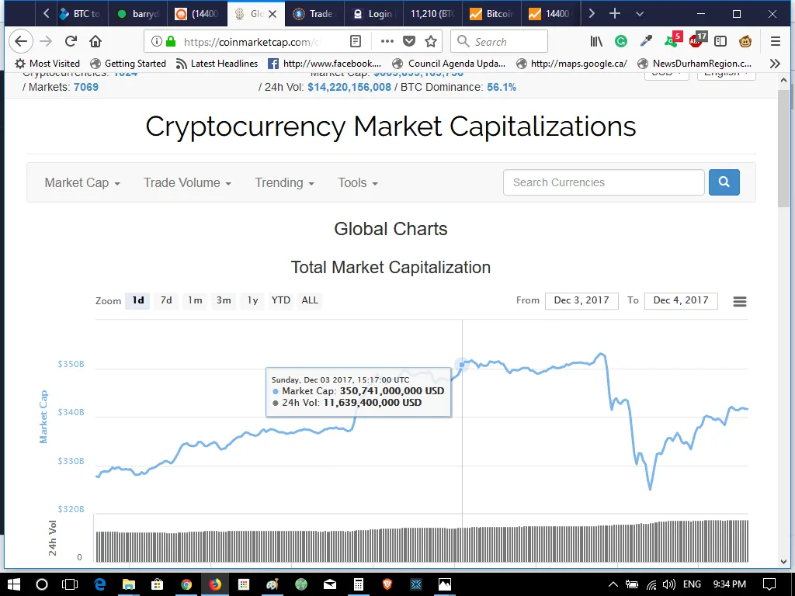795x596 pixels.
Task: Click the Greasemonkey monkey icon
Action: tap(745, 42)
